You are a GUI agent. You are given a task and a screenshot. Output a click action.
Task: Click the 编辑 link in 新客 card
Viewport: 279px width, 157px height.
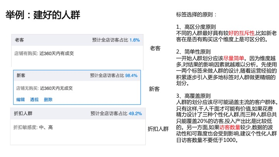click(x=21, y=100)
